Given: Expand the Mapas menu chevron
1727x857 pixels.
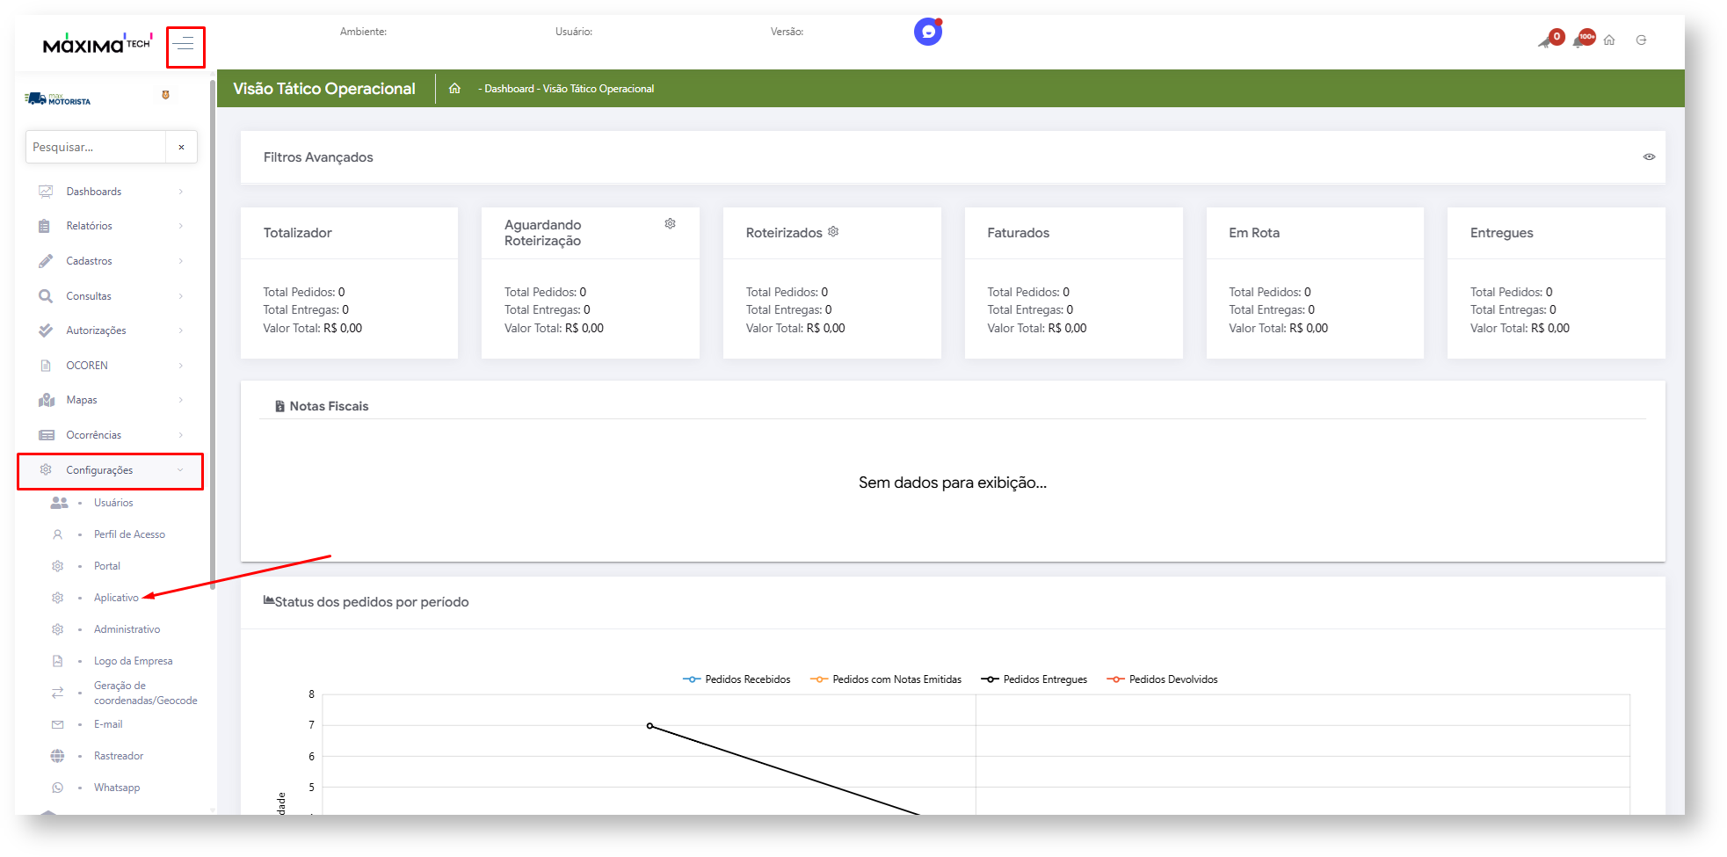Looking at the screenshot, I should 181,400.
